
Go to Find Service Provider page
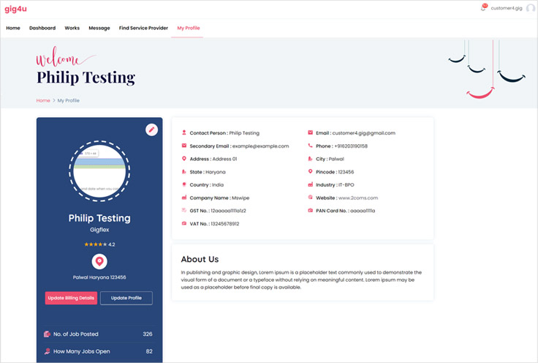click(143, 28)
